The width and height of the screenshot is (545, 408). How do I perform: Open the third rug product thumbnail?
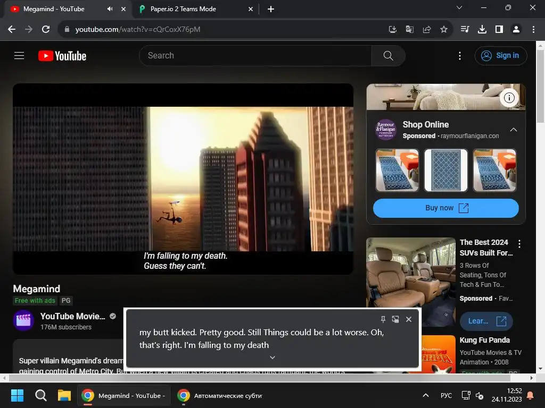494,170
